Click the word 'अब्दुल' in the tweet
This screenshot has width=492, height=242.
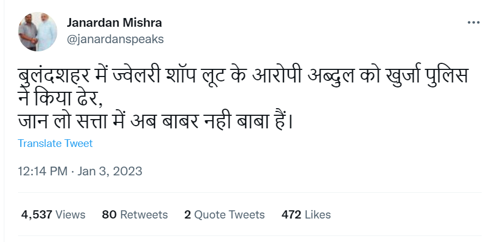click(331, 77)
